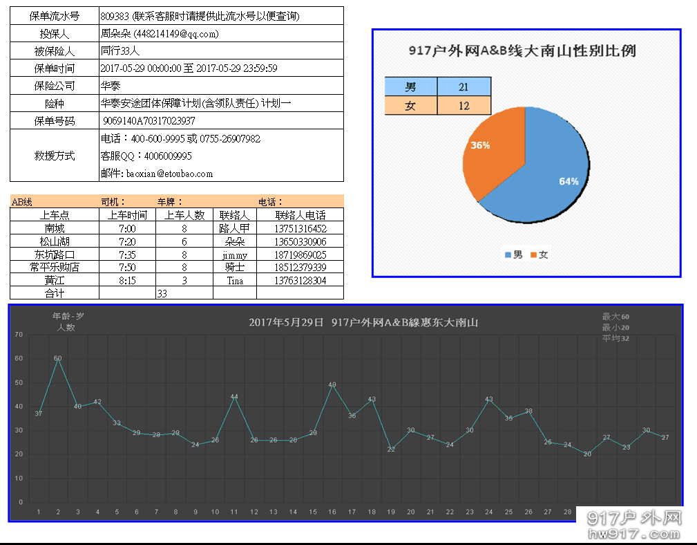697x545 pixels.
Task: Click the data point labeled 49
Action: tap(332, 386)
